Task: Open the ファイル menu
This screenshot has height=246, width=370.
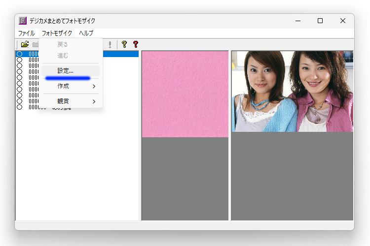Action: tap(27, 33)
